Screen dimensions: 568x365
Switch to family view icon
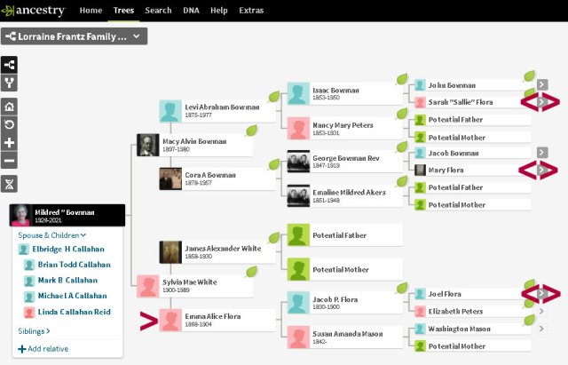point(9,84)
